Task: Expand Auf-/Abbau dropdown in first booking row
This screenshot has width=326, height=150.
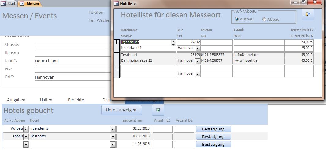Action: (26, 129)
